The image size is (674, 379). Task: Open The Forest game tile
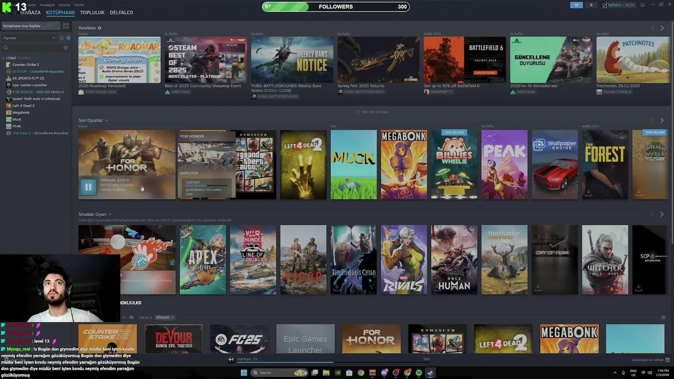pyautogui.click(x=605, y=165)
